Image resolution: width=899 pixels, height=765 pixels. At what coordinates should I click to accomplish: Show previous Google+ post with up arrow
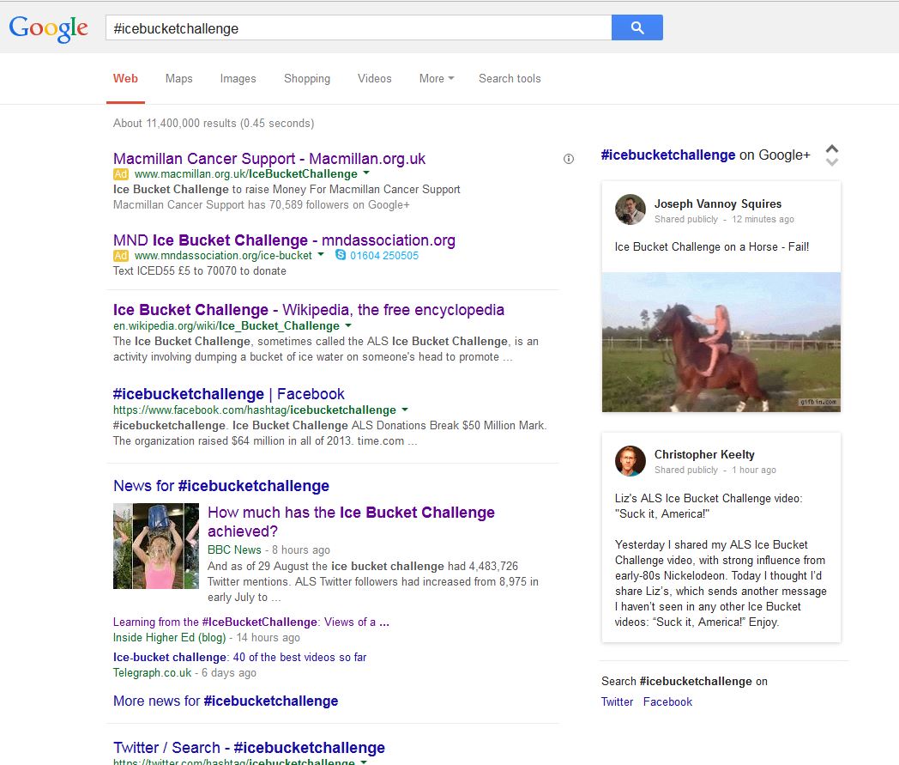point(832,149)
